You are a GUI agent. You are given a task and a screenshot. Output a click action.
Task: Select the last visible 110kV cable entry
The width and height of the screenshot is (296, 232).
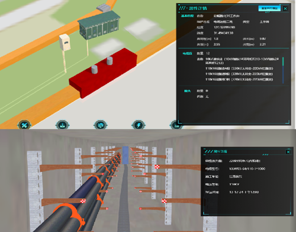[x=239, y=80]
